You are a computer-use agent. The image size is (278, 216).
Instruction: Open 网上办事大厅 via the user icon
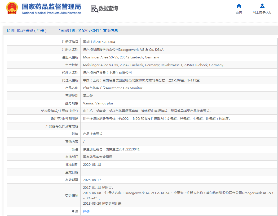click(x=262, y=6)
